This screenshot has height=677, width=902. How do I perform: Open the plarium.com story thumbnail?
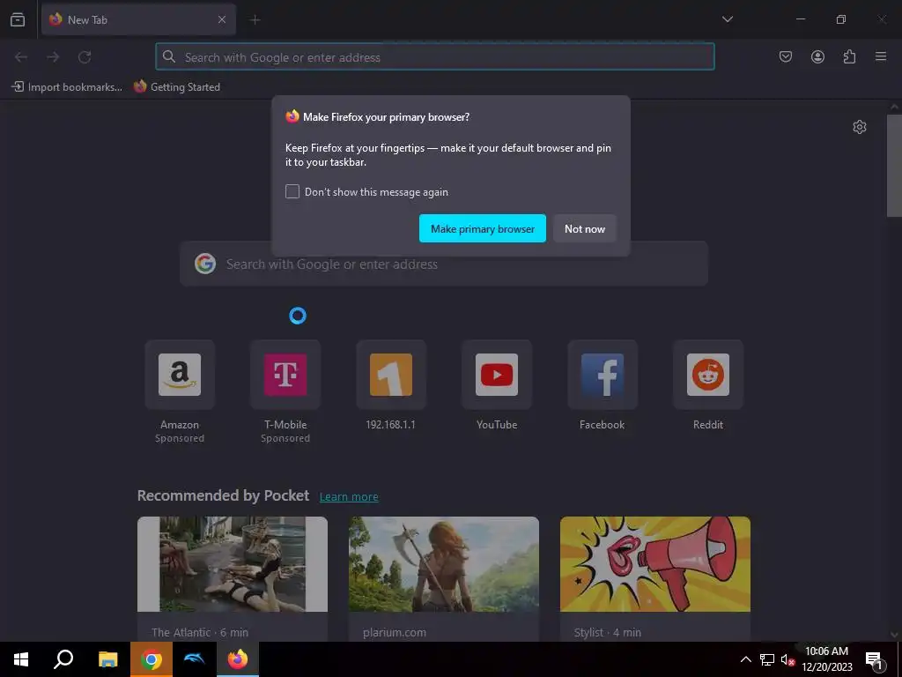tap(444, 564)
